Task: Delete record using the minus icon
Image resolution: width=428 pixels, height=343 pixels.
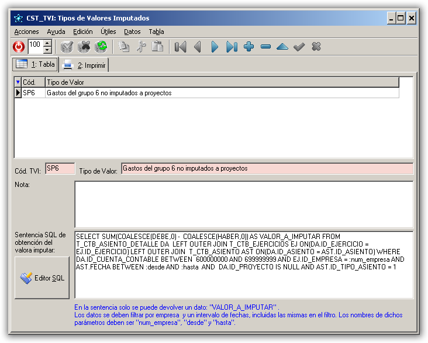Action: tap(266, 47)
